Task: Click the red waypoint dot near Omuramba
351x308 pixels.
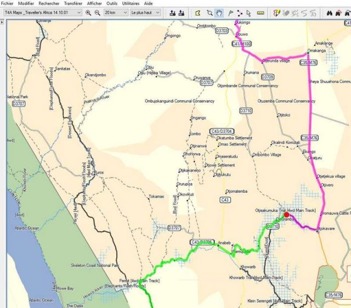Action: pos(286,215)
